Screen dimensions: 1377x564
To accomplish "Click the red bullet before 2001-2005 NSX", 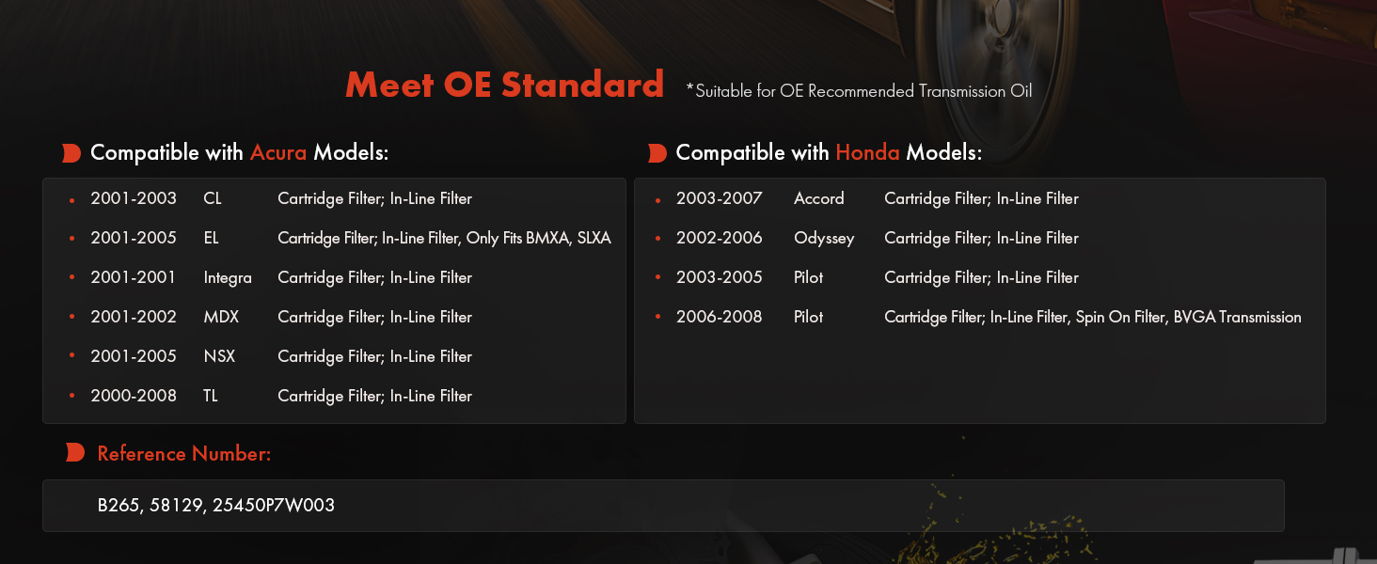I will 72,358.
